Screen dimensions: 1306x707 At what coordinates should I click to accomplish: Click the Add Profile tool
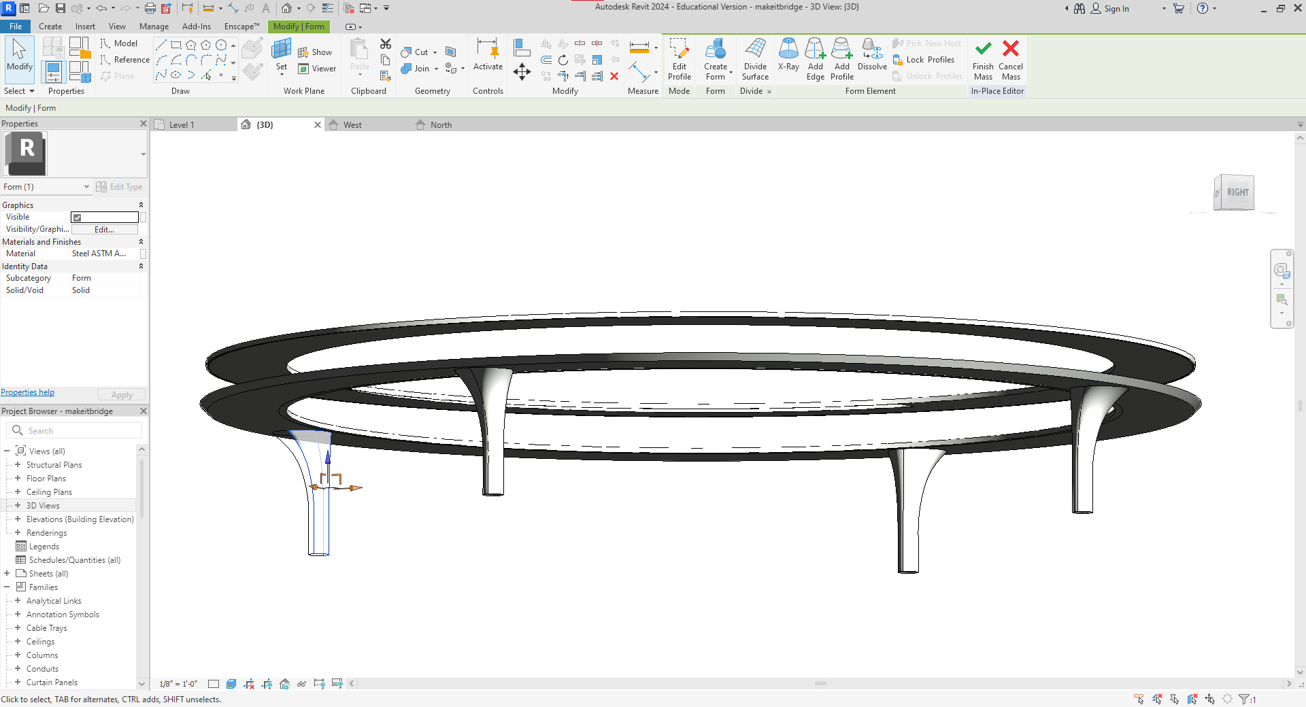pos(841,60)
